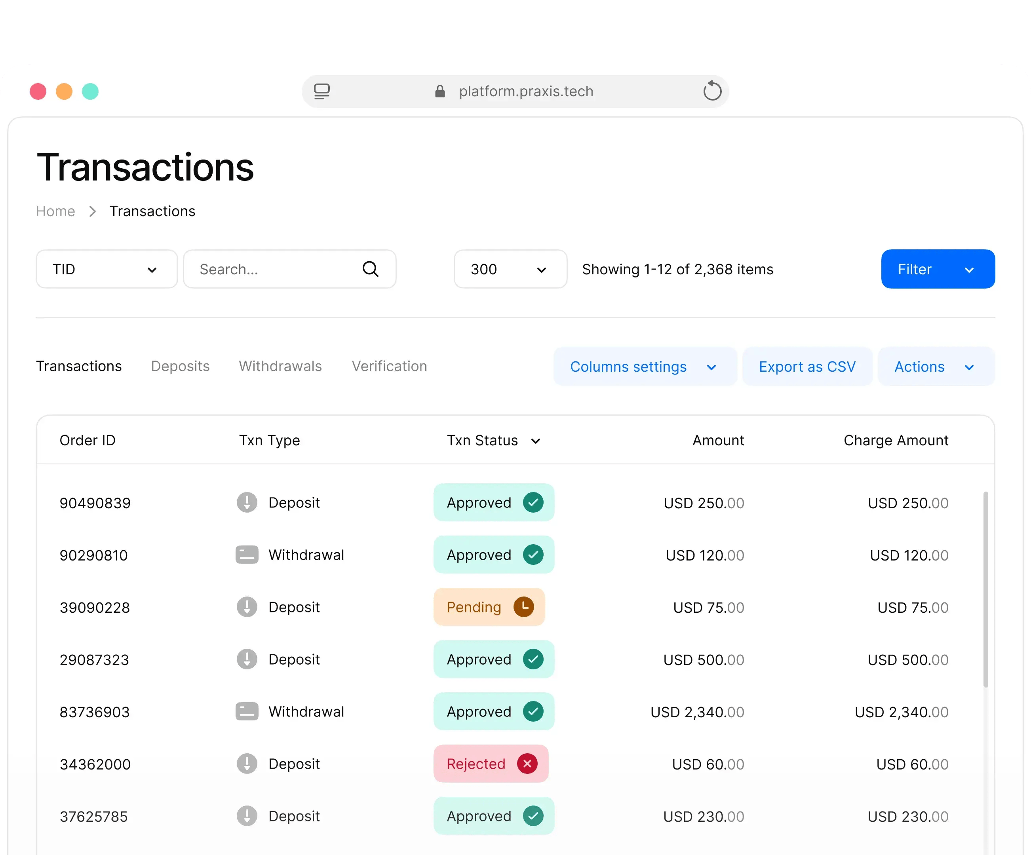Click order ID 90490839

coord(95,503)
